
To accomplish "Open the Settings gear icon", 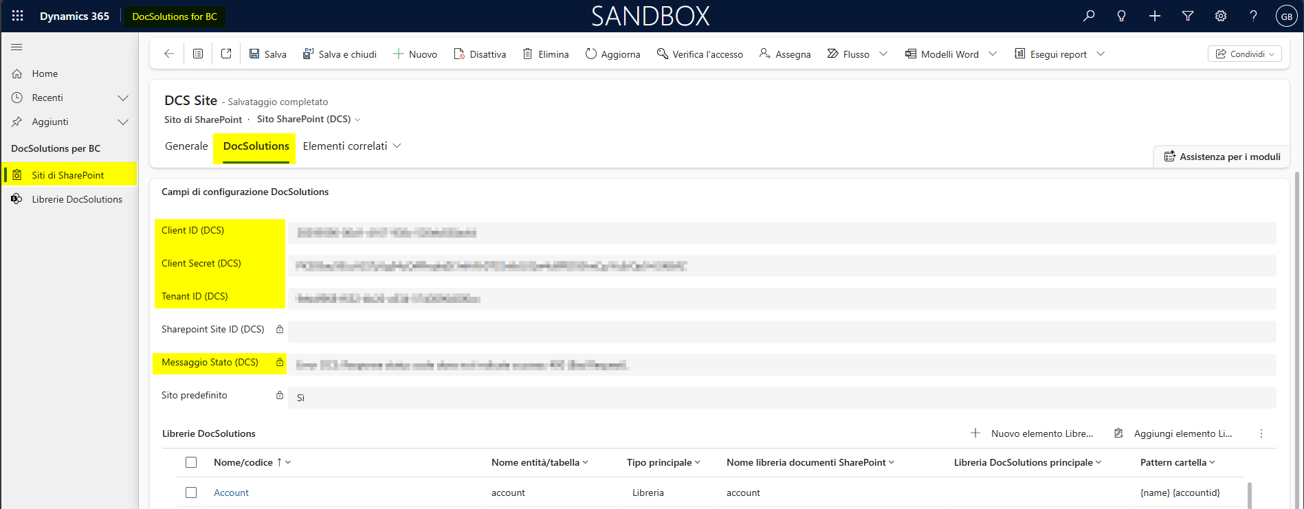I will [x=1221, y=16].
